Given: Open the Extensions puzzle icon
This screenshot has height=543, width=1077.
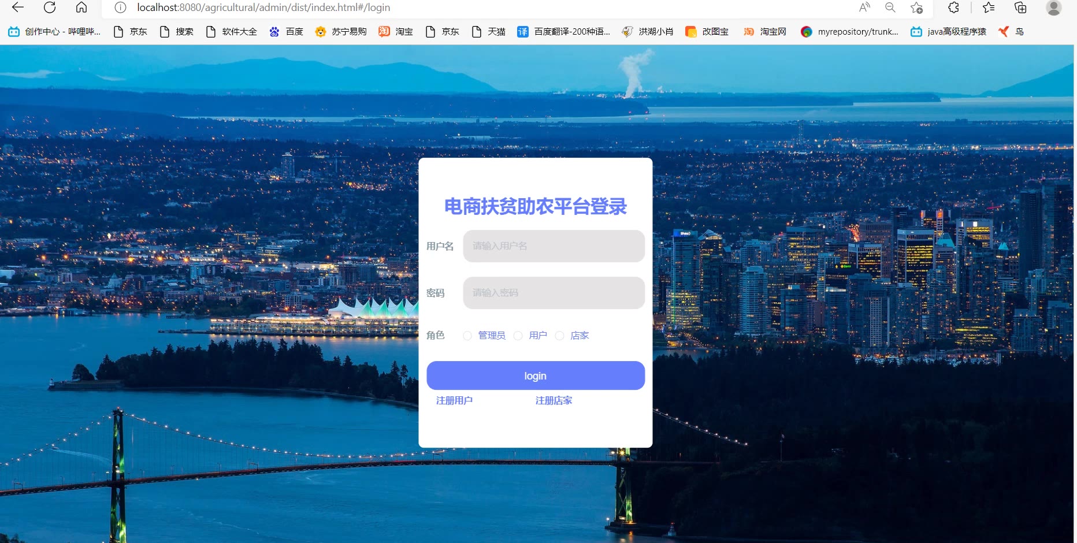Looking at the screenshot, I should point(954,8).
